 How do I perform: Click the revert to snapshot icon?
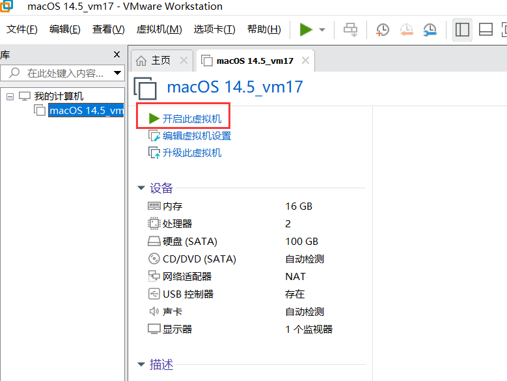pyautogui.click(x=406, y=29)
